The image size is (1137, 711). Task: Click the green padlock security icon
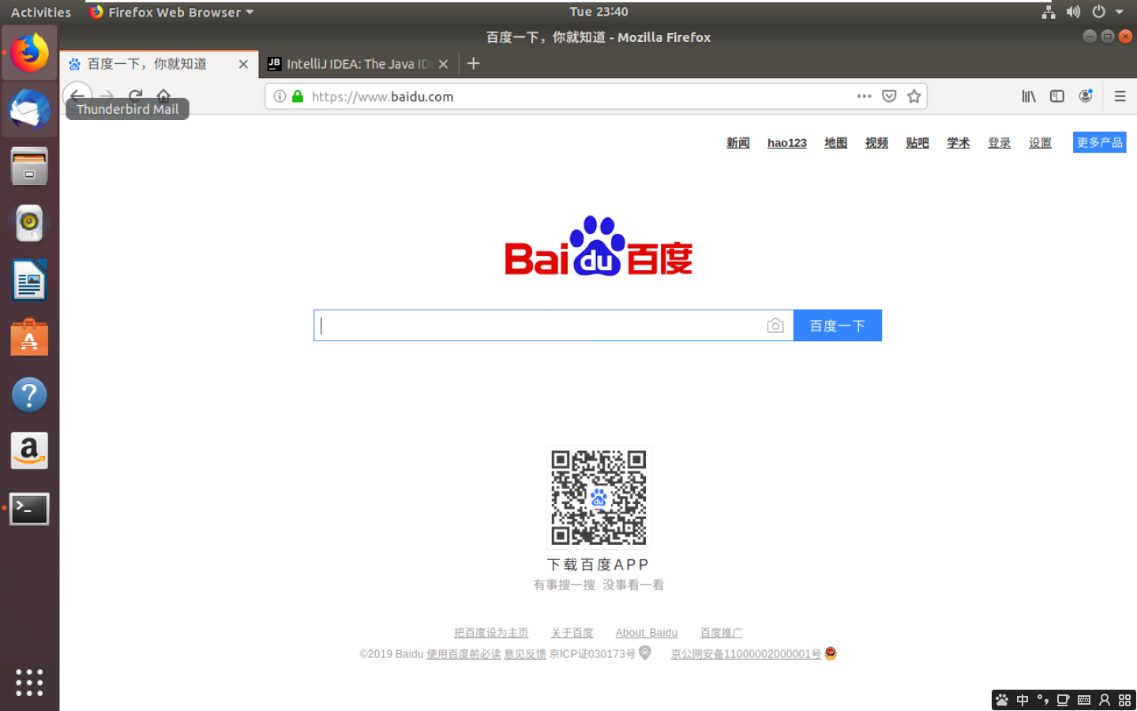298,96
